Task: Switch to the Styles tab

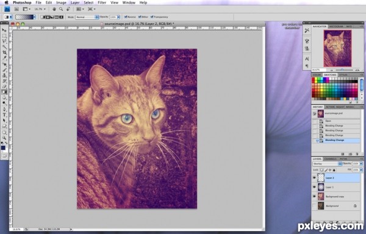Action: pyautogui.click(x=343, y=75)
